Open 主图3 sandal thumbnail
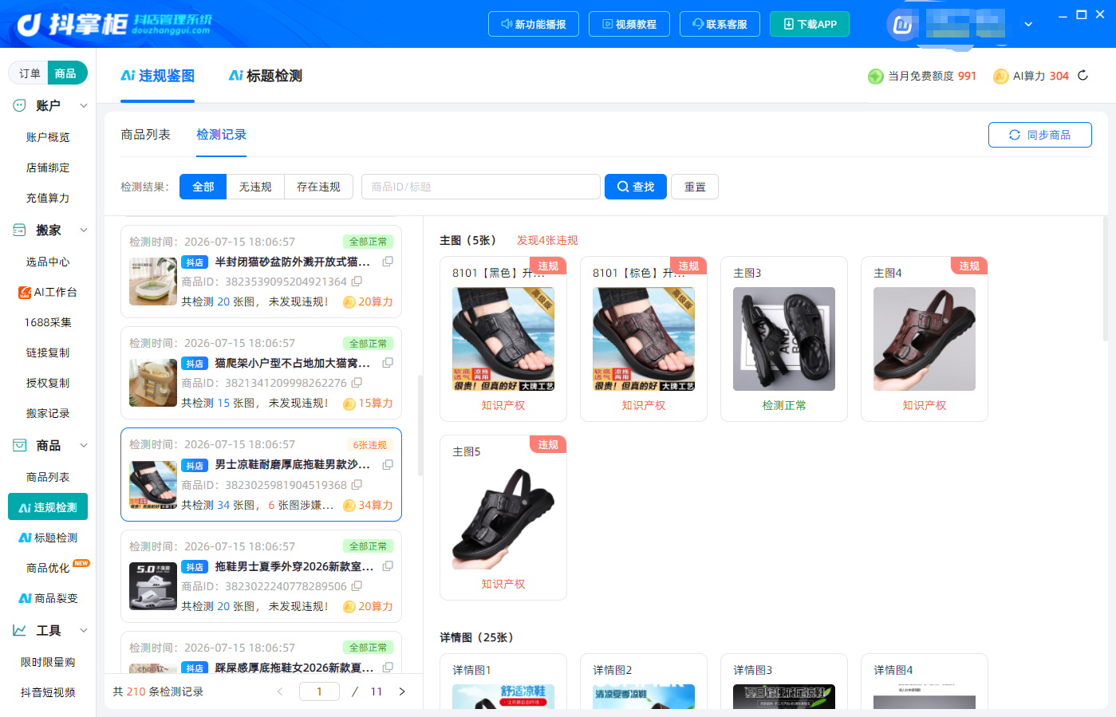Image resolution: width=1116 pixels, height=717 pixels. (x=784, y=339)
